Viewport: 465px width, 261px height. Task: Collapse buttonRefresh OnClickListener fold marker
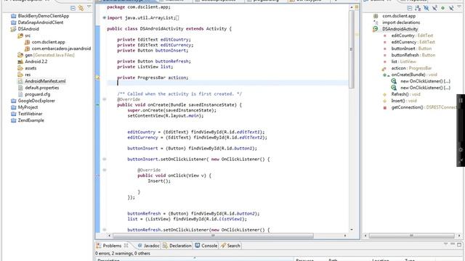point(105,230)
